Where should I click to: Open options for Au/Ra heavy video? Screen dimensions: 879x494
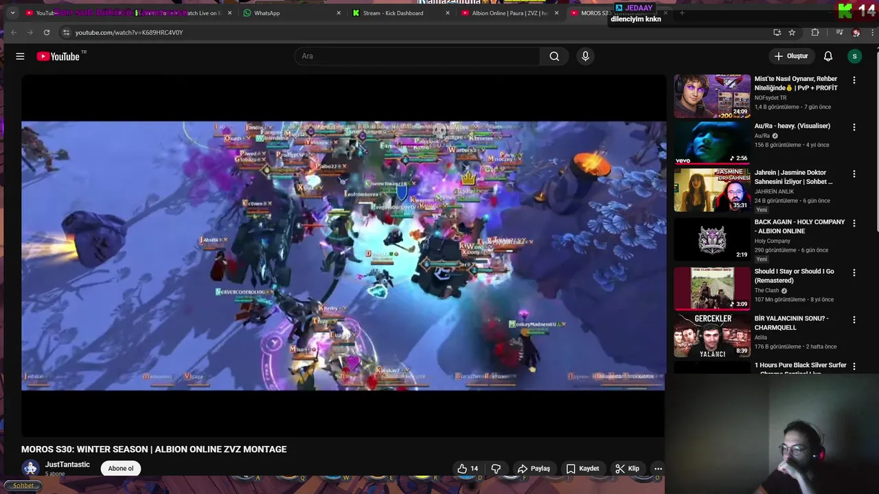coord(854,127)
